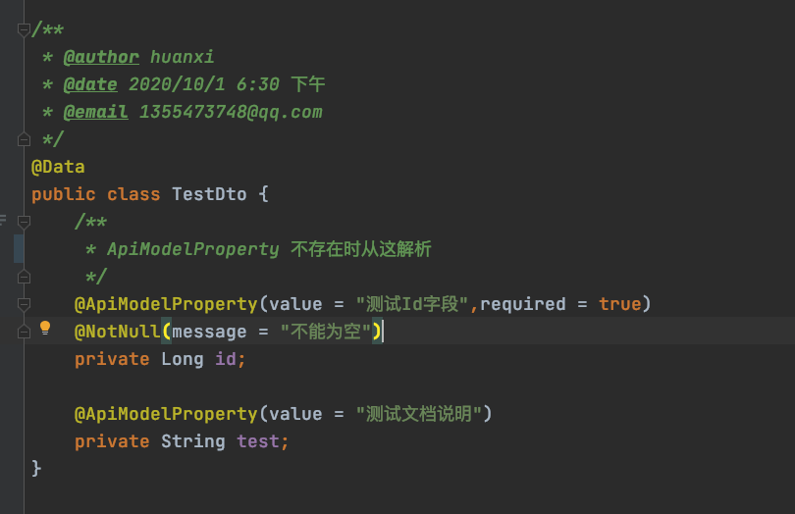Click the String type keyword

(192, 441)
